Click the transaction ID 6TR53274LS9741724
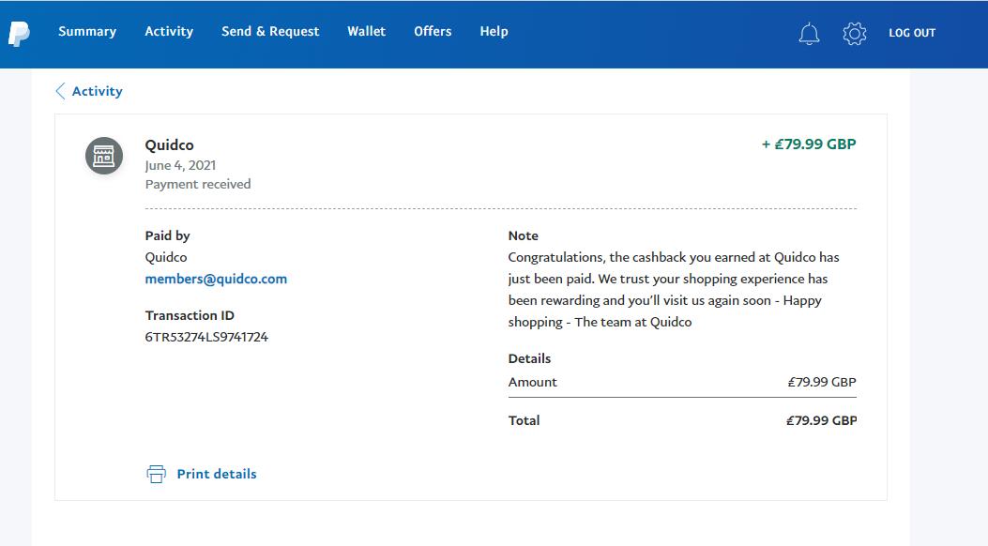The height and width of the screenshot is (546, 988). coord(206,337)
